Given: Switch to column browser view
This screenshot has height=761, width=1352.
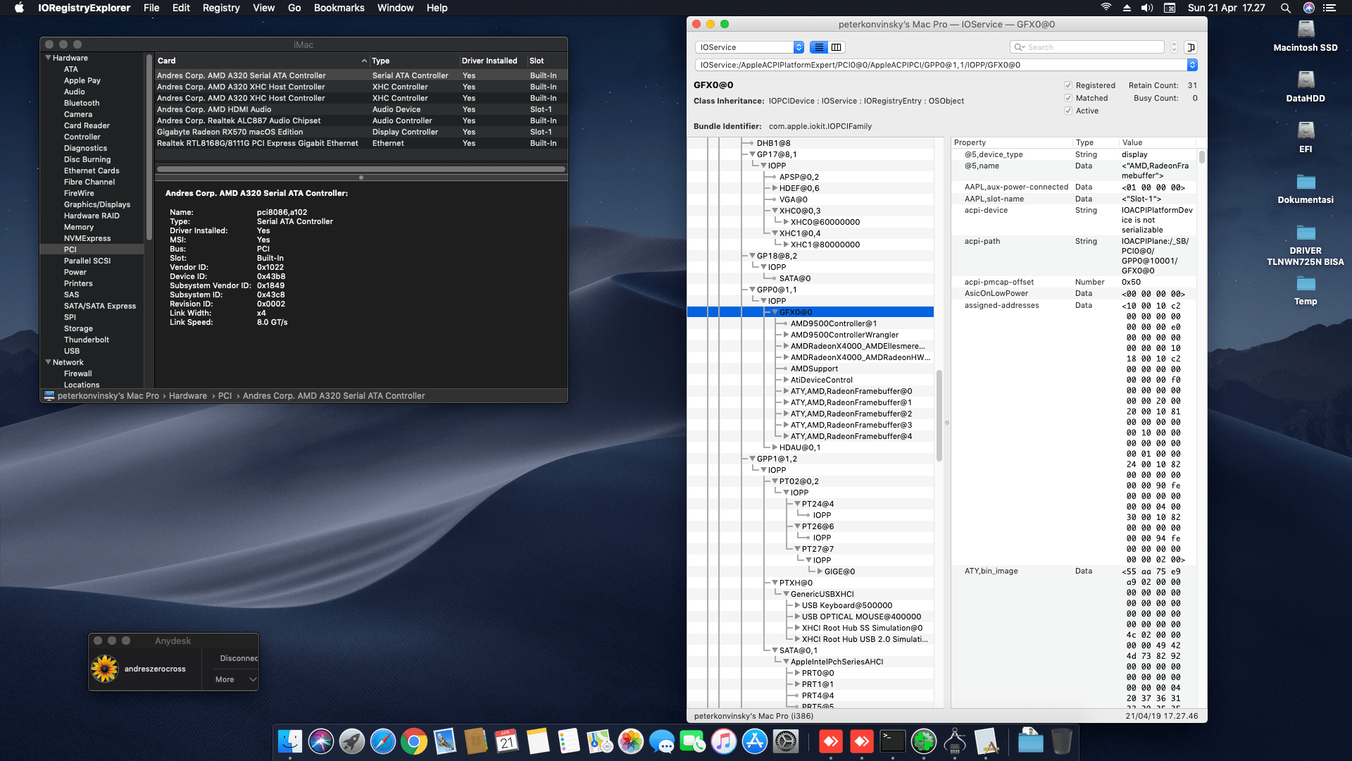Looking at the screenshot, I should pyautogui.click(x=836, y=47).
